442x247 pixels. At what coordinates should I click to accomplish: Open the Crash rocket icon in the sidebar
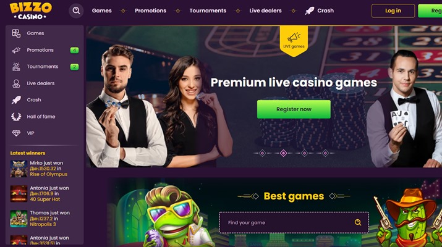[x=16, y=100]
